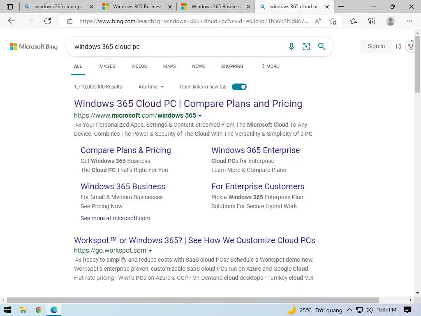Switch to Edge in the taskbar
Screen dimensions: 421x316
coord(54,310)
